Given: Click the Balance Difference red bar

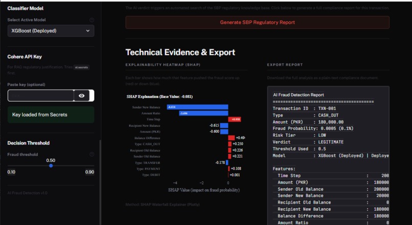Looking at the screenshot, I should (x=232, y=138).
